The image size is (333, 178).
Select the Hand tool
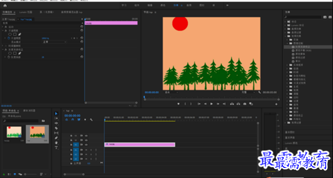click(56, 143)
